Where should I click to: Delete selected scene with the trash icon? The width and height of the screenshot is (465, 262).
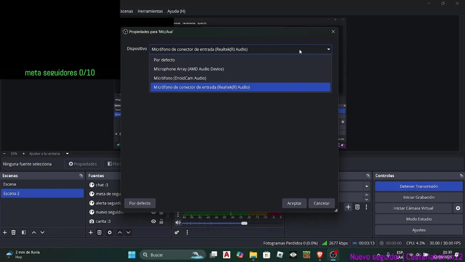point(13,233)
